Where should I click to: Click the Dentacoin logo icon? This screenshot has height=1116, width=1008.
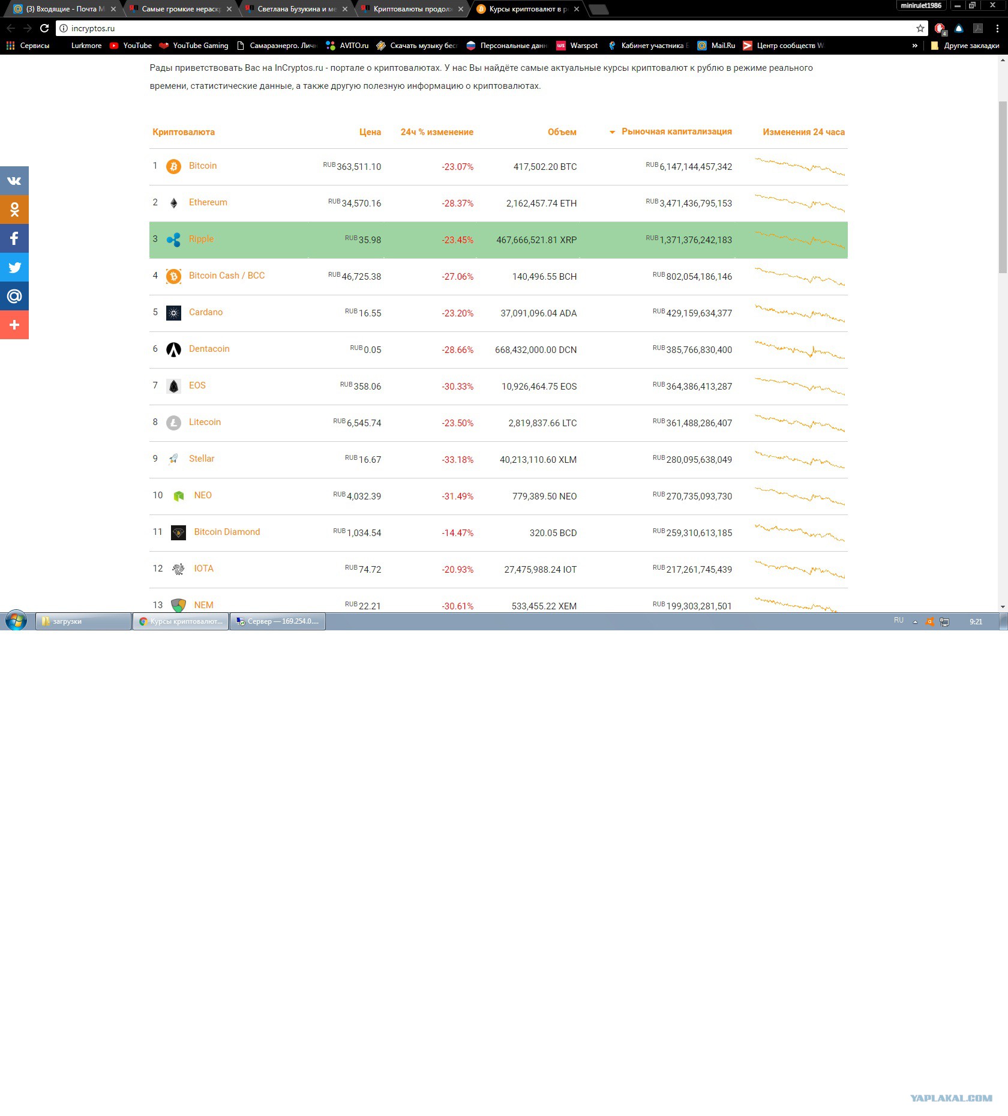coord(173,349)
